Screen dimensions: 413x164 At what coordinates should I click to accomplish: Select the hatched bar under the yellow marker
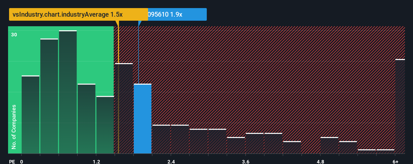click(x=124, y=108)
